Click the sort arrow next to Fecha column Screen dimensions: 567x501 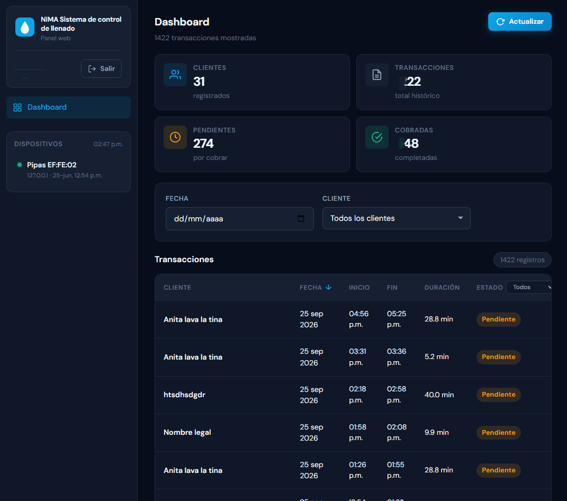pos(328,287)
